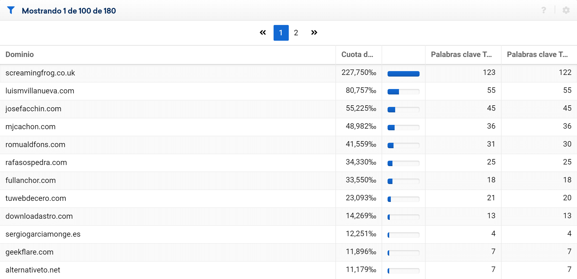This screenshot has width=577, height=279.
Task: Open romualdfons.com domain row
Action: (35, 145)
